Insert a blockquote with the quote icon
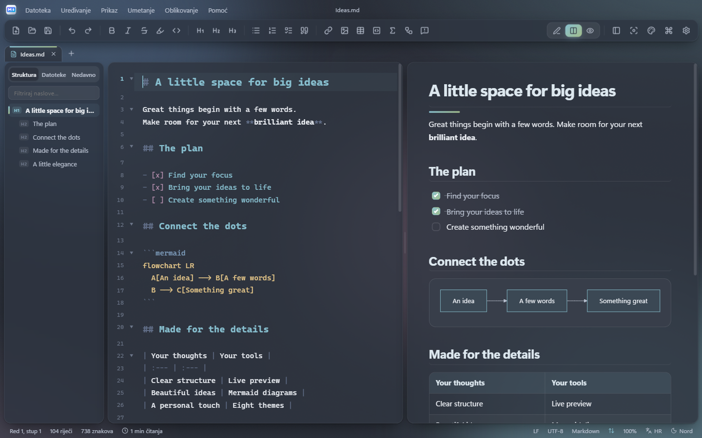This screenshot has height=438, width=702. click(x=304, y=31)
